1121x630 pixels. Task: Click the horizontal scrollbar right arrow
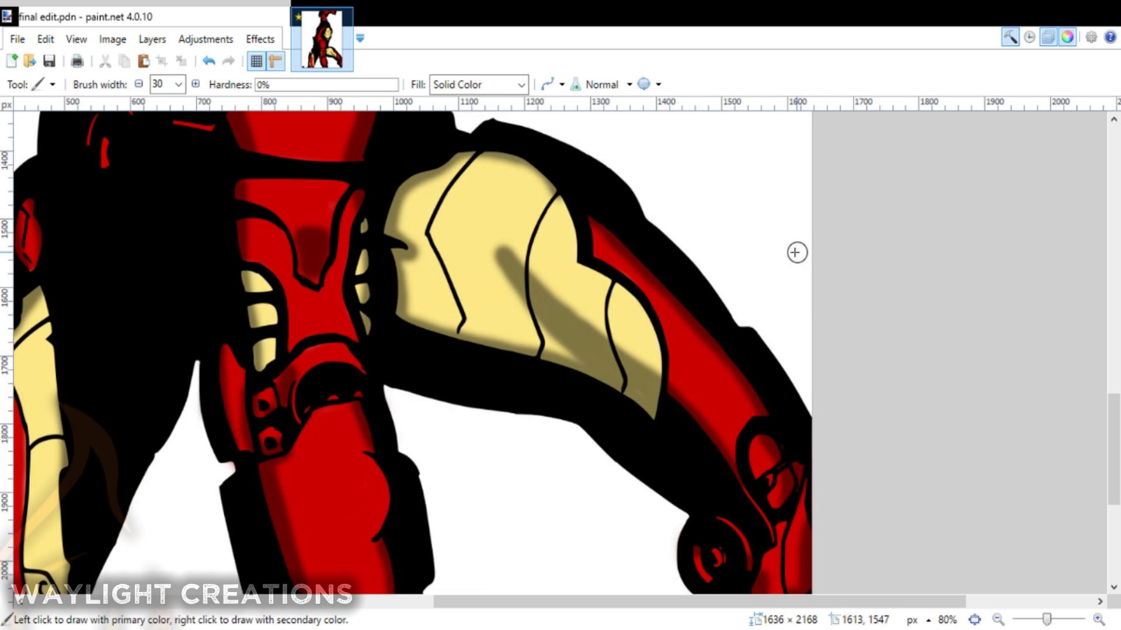point(1100,601)
